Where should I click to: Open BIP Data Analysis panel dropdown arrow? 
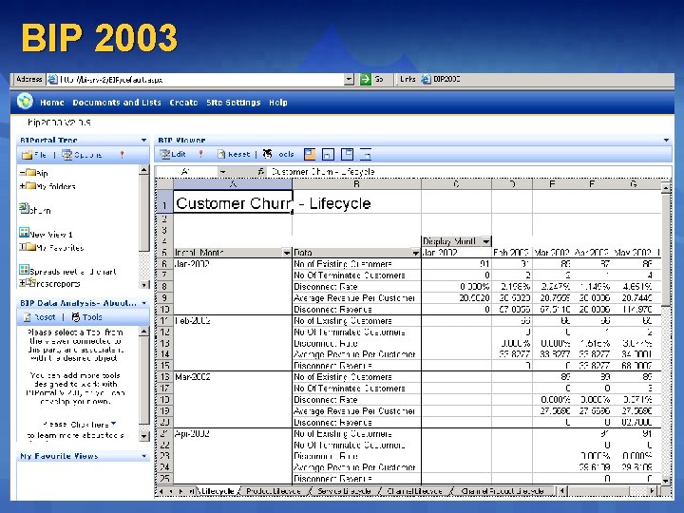(143, 303)
